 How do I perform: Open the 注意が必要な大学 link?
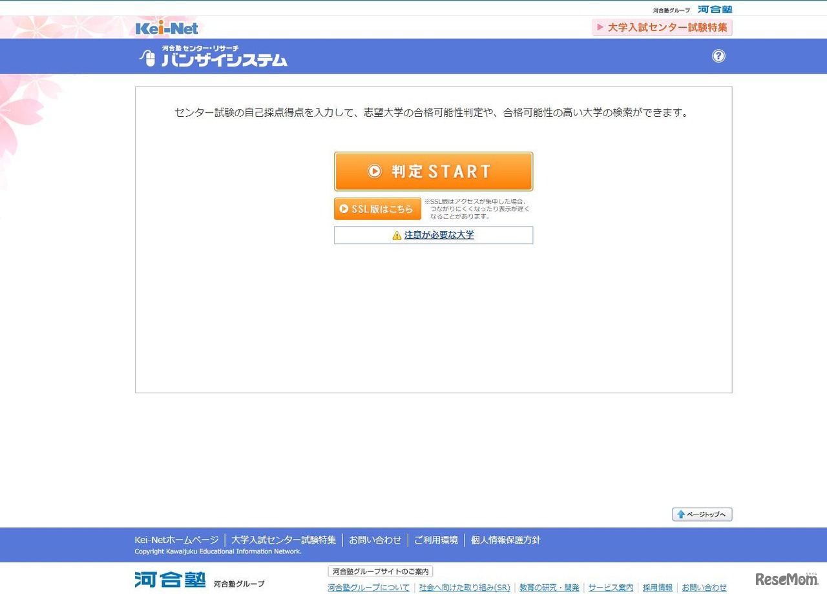(x=439, y=235)
